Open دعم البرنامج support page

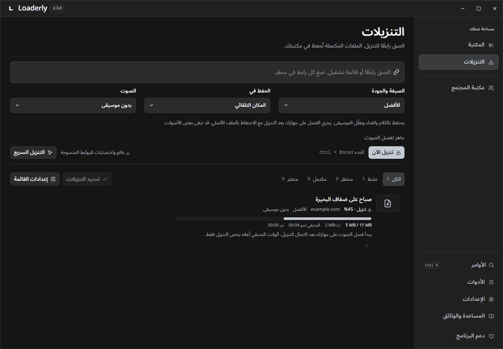tap(458, 336)
